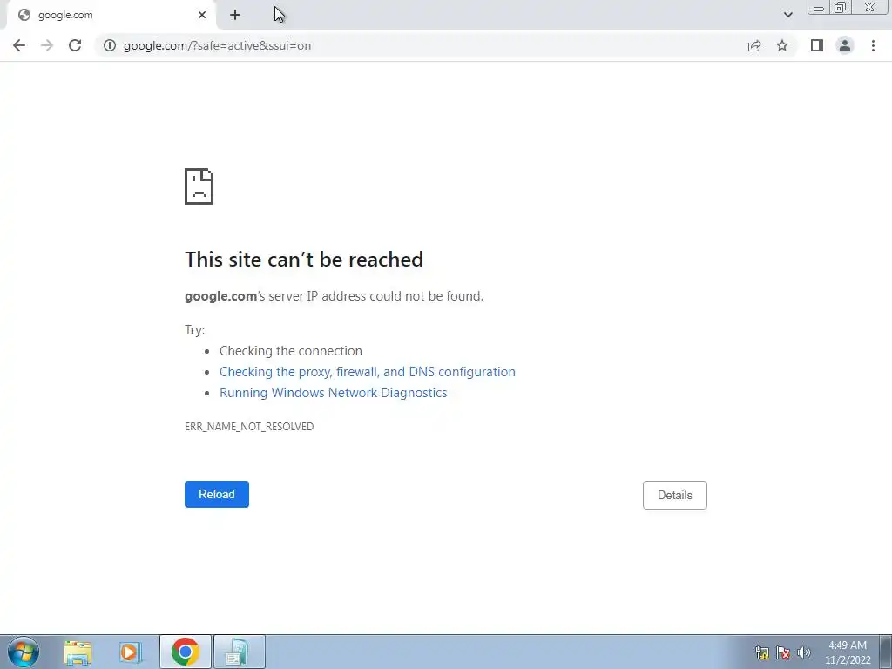Click the address bar URL text
The height and width of the screenshot is (669, 892).
tap(217, 45)
